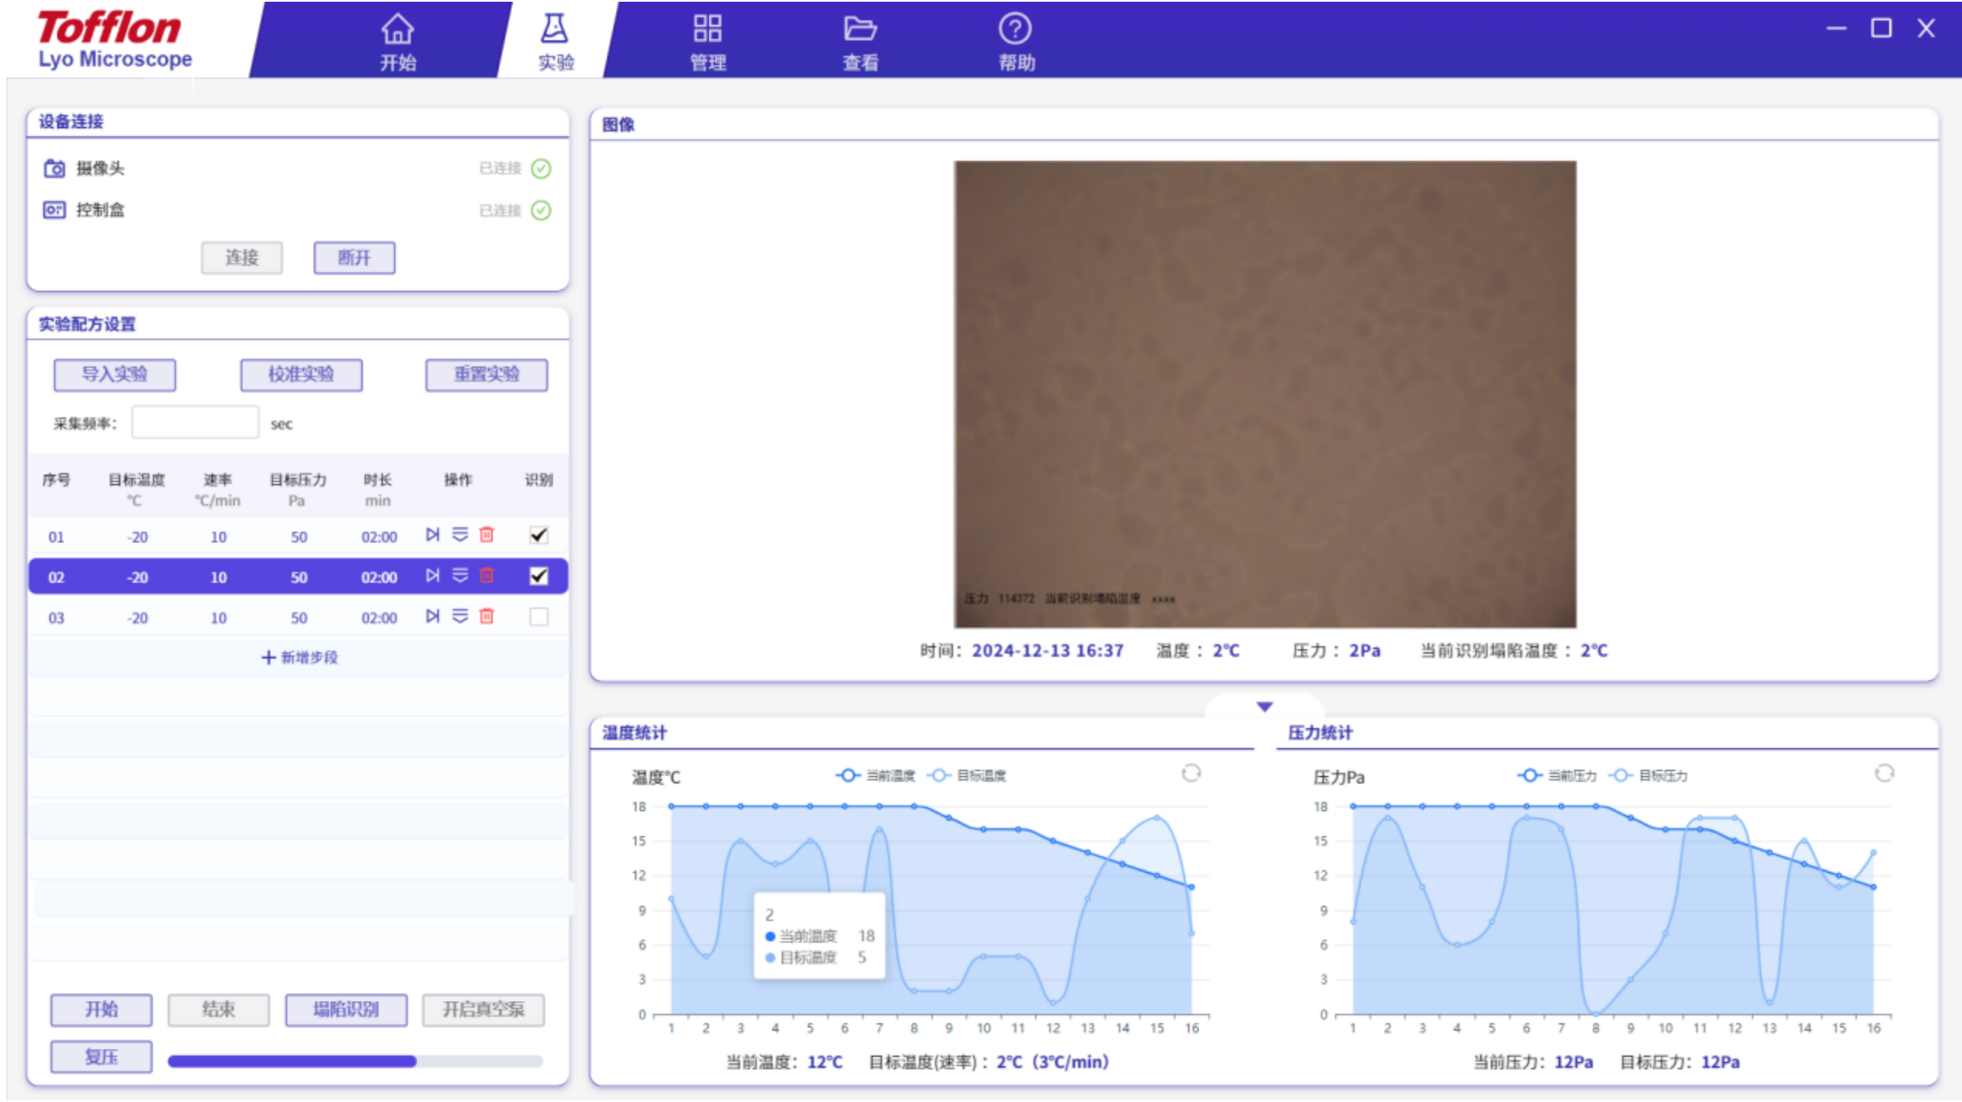Click 新增步段 to add a step
This screenshot has width=1962, height=1102.
pyautogui.click(x=300, y=658)
